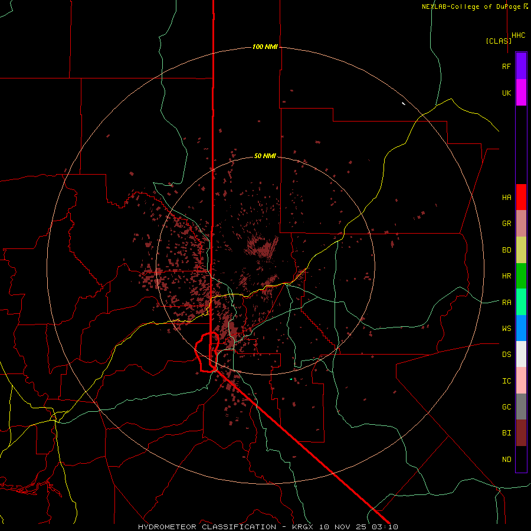Click the IC pink legend swatch
Image resolution: width=531 pixels, height=531 pixels.
pyautogui.click(x=521, y=381)
